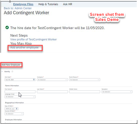139x124 pixels.
Task: Focus the Middle Name input field
Action: point(85,92)
